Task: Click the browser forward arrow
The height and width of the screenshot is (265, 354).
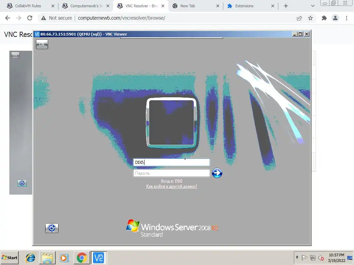Action: click(19, 18)
